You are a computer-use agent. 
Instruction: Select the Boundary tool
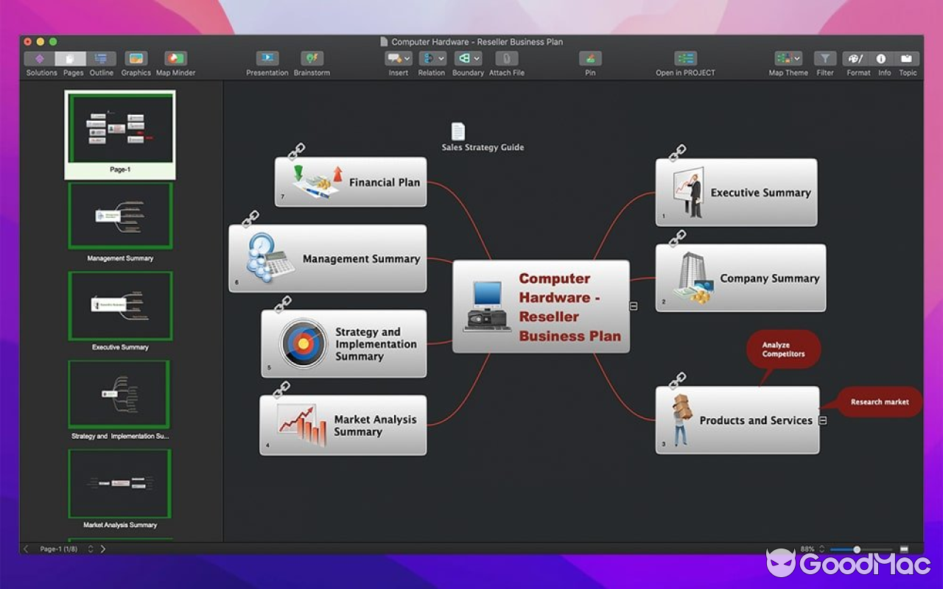tap(464, 57)
